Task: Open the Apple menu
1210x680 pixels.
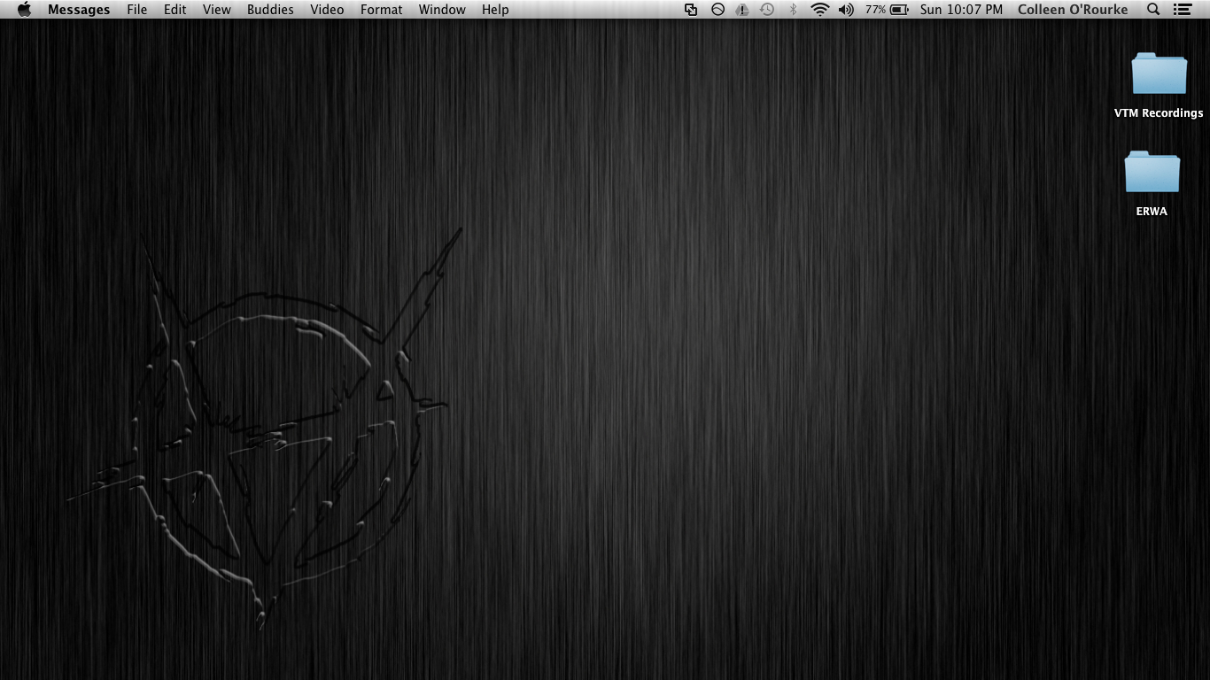Action: tap(24, 10)
